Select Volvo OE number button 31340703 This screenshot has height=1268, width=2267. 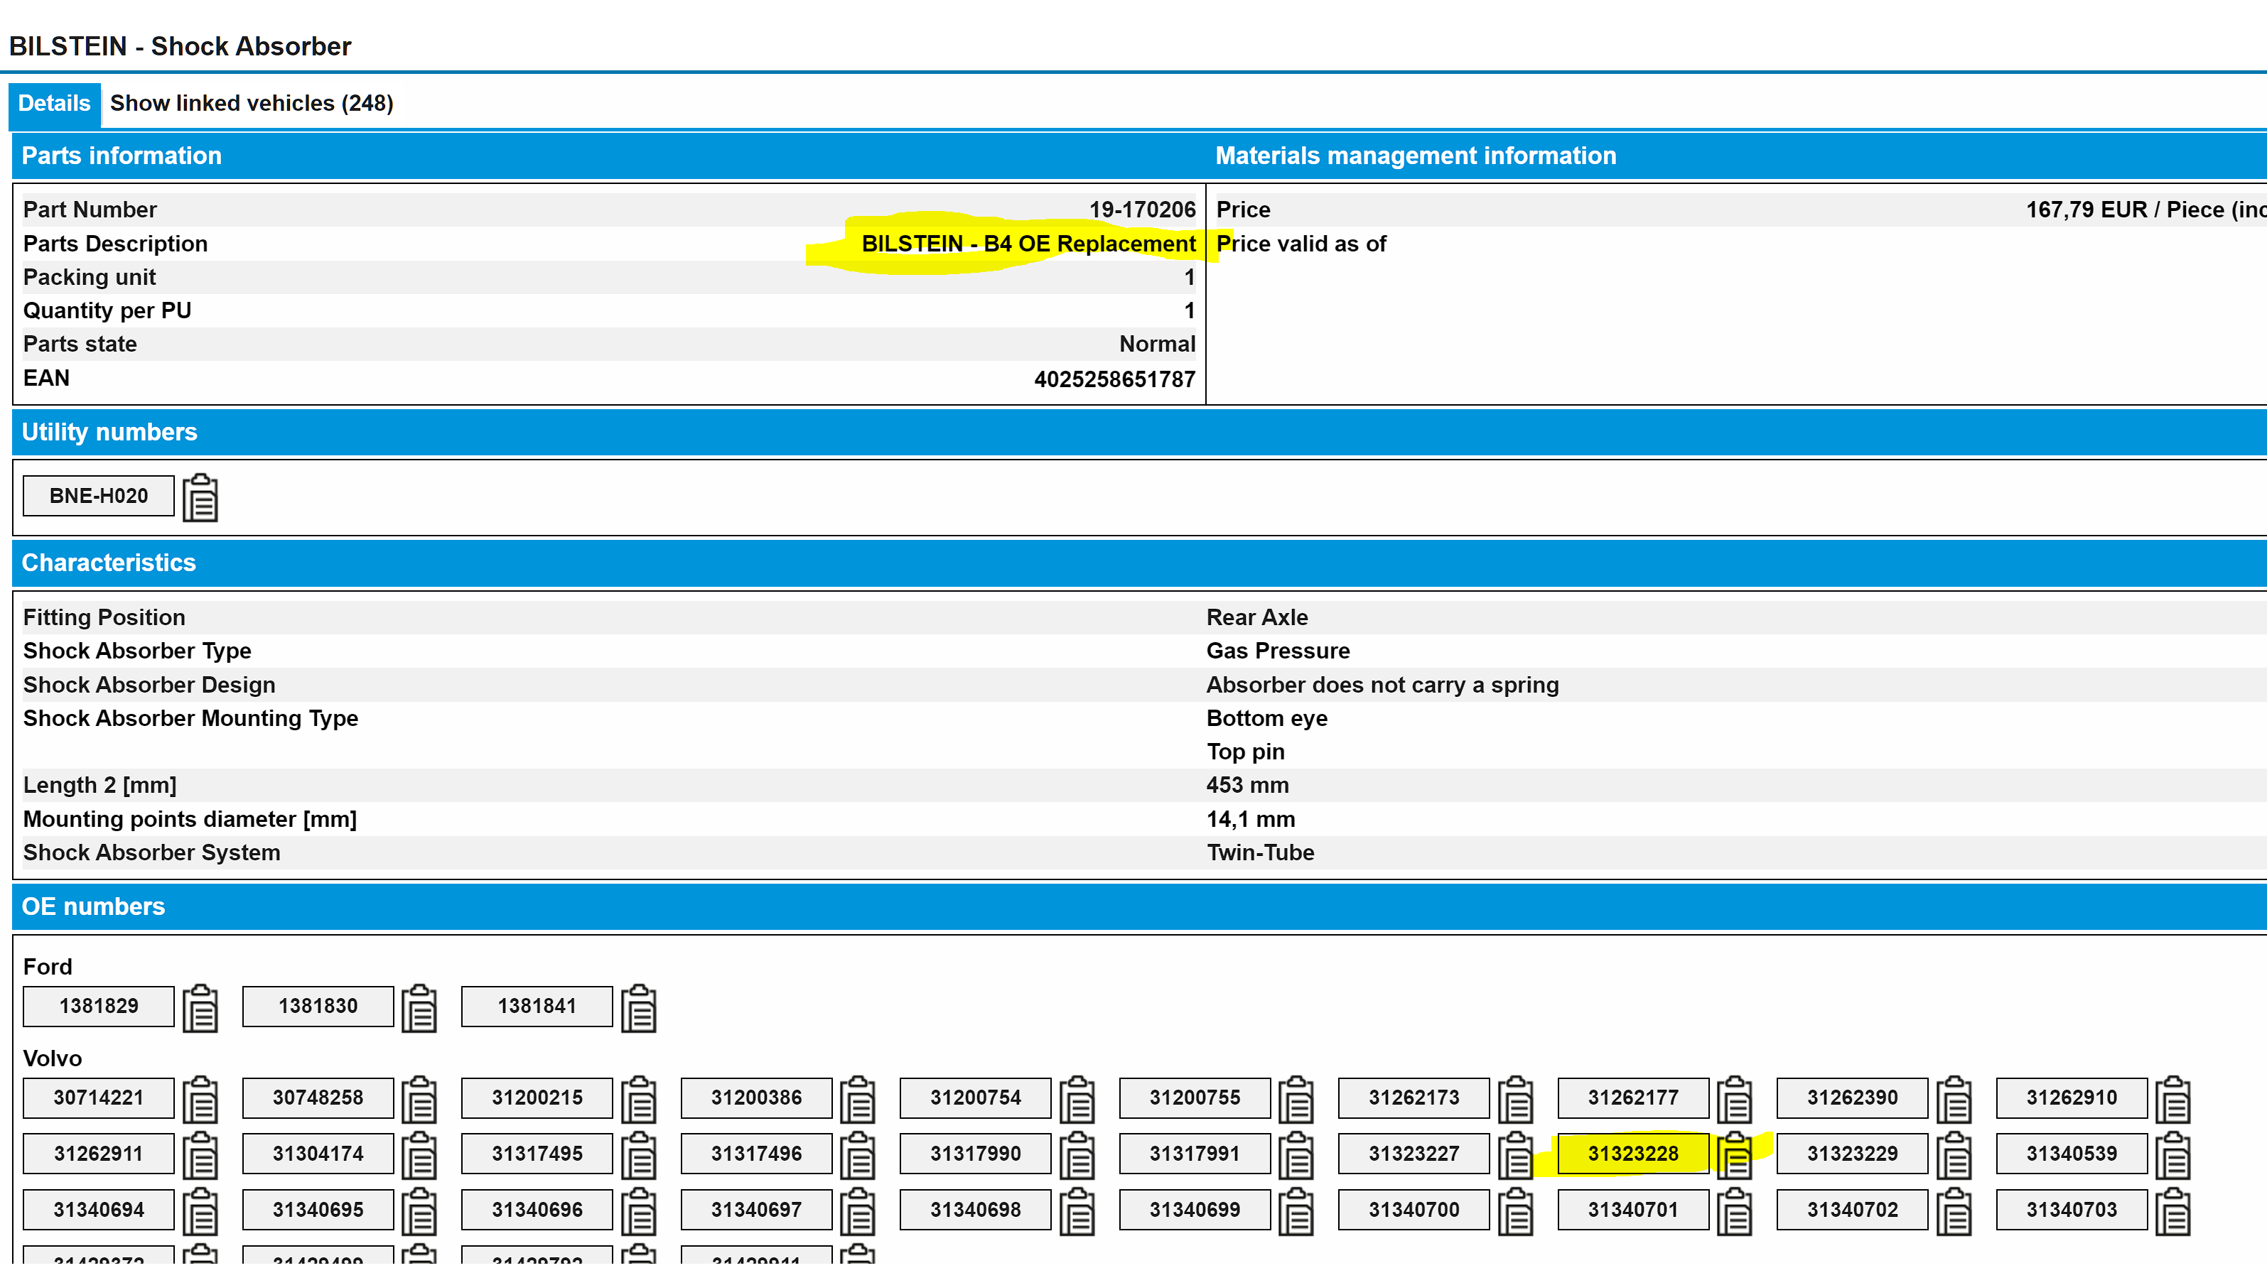[2072, 1210]
